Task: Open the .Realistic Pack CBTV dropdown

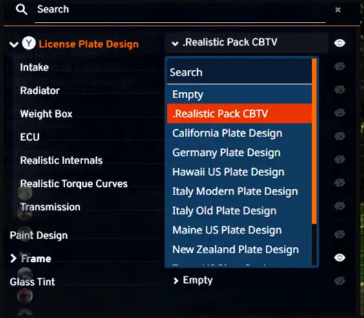Action: (246, 43)
